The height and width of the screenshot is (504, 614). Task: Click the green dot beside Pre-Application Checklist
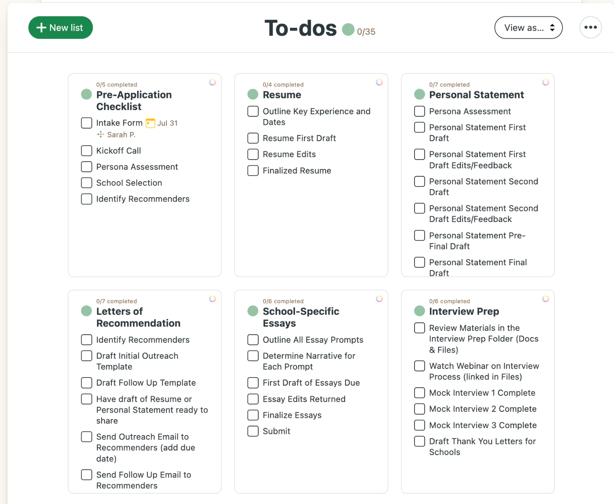click(86, 95)
